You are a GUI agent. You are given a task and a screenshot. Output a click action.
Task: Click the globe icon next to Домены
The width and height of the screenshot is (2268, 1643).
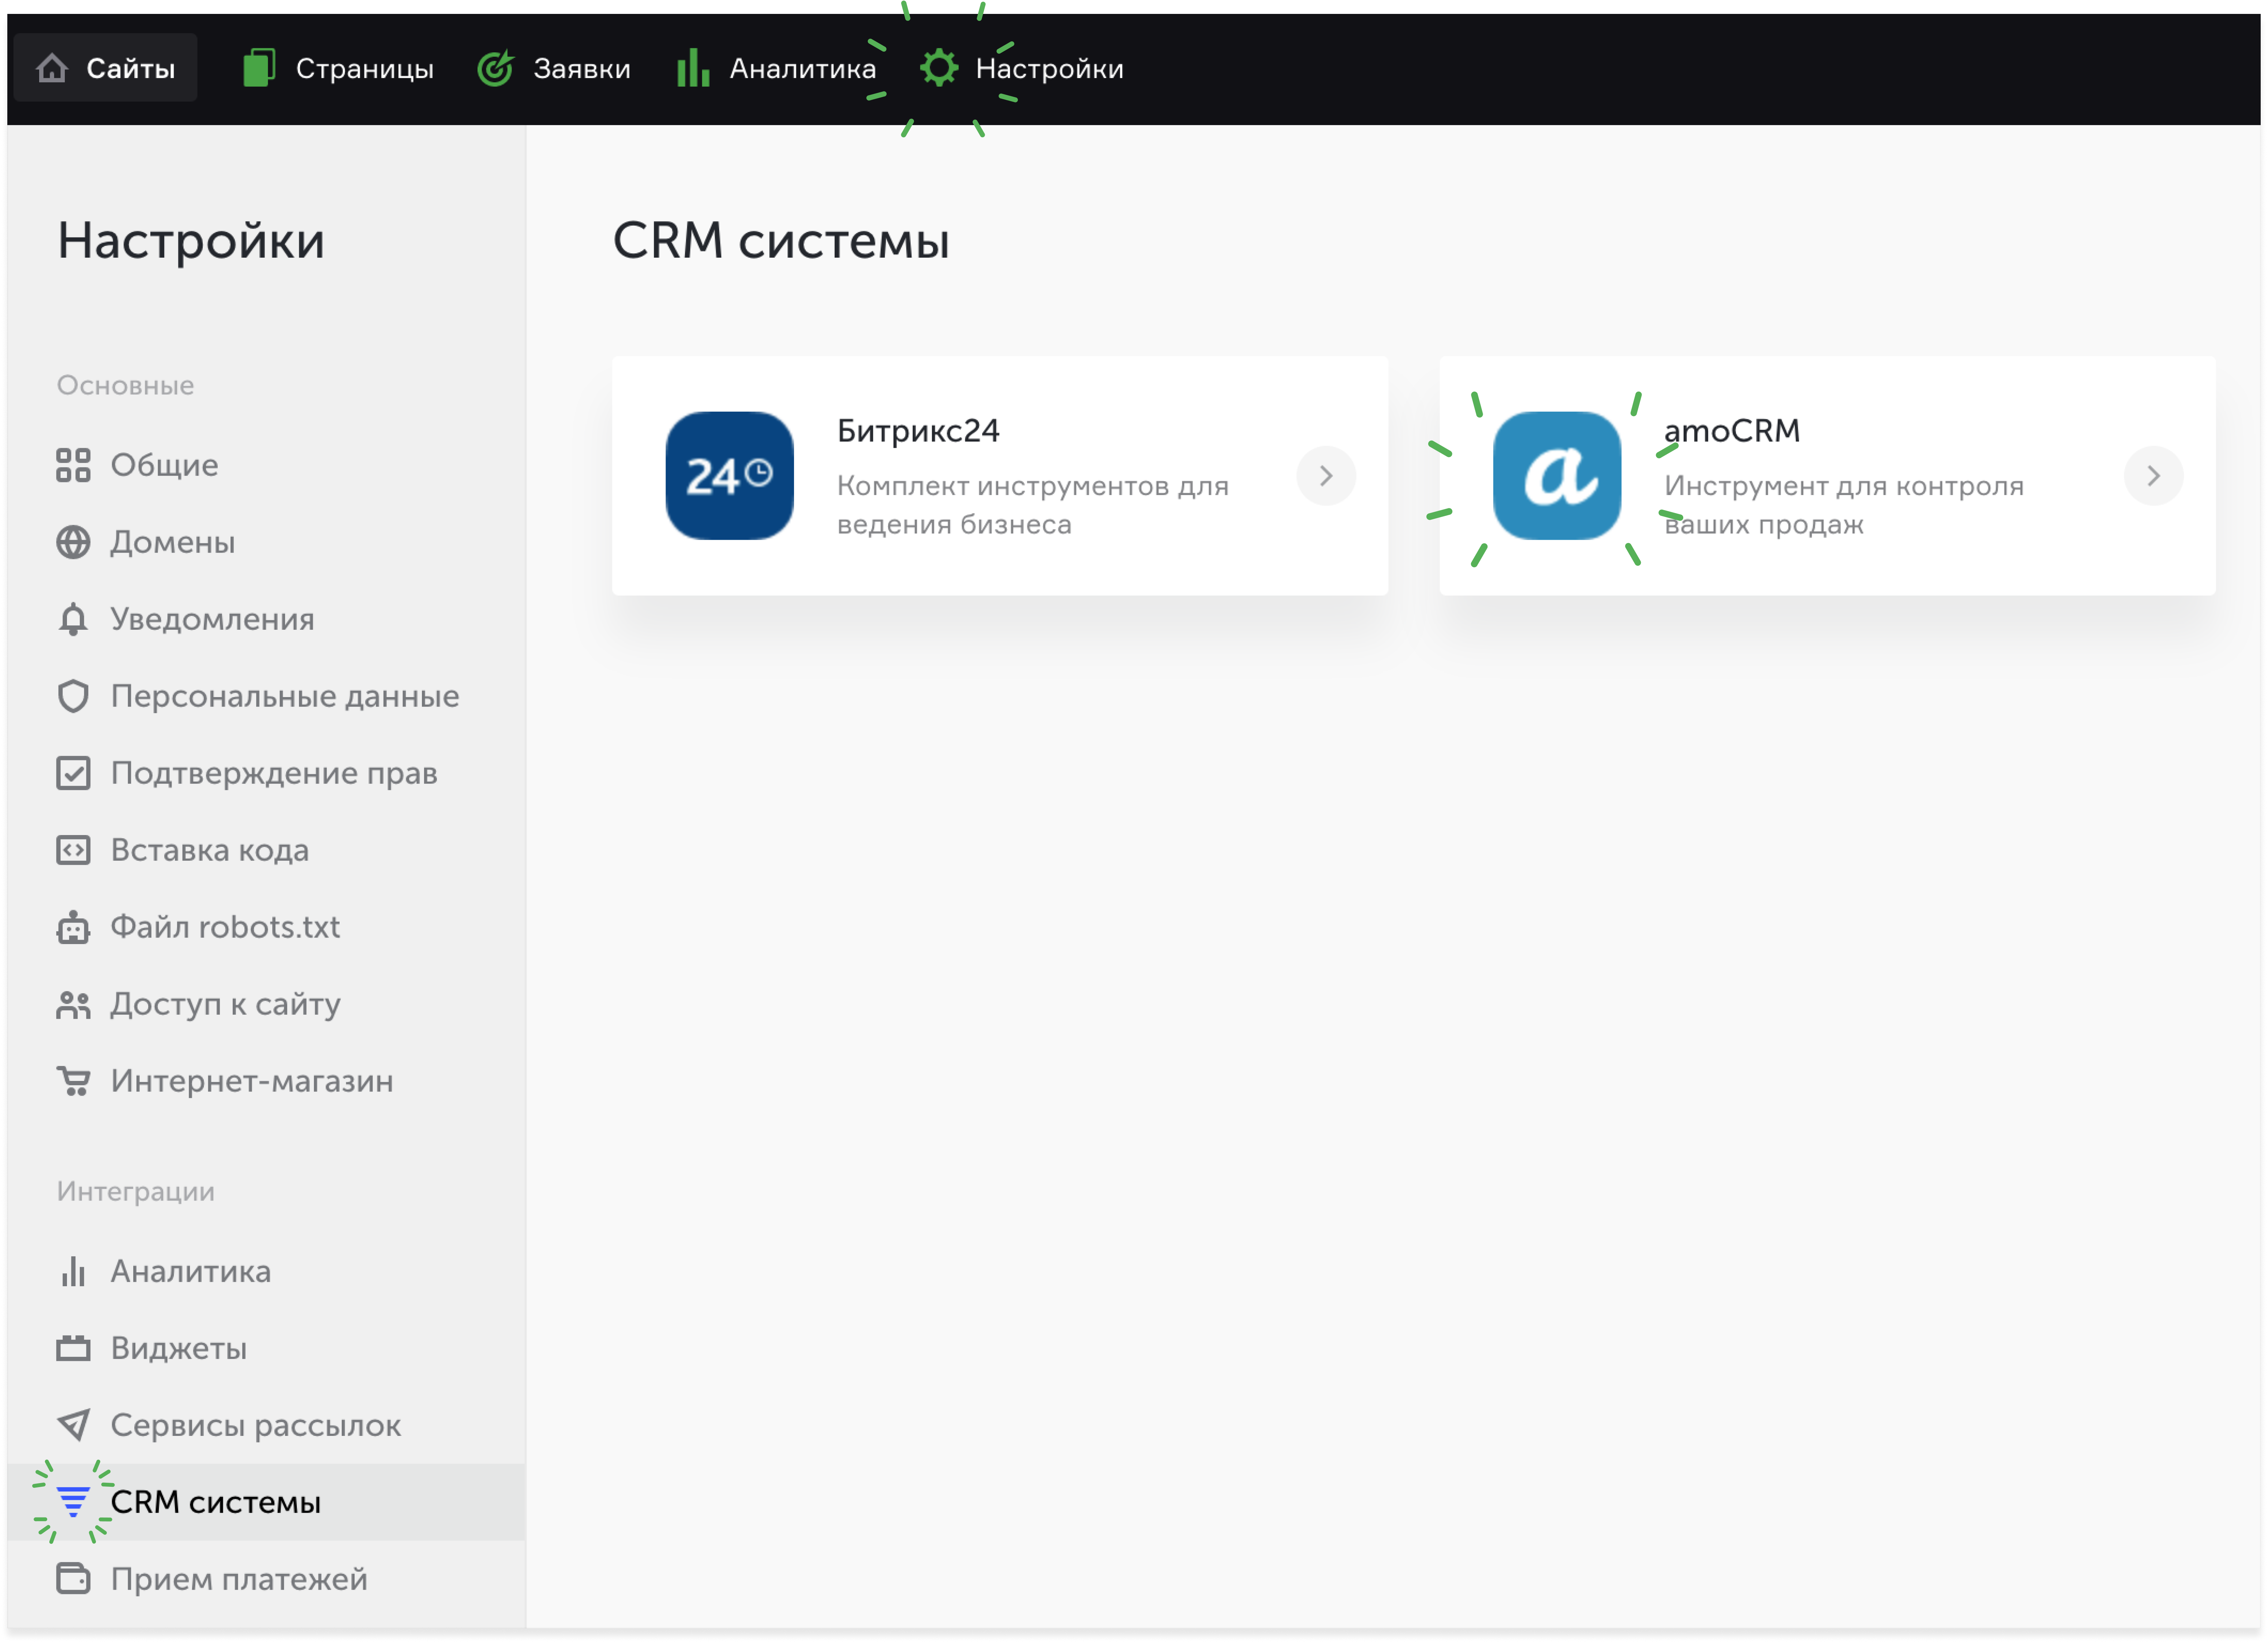pyautogui.click(x=73, y=542)
